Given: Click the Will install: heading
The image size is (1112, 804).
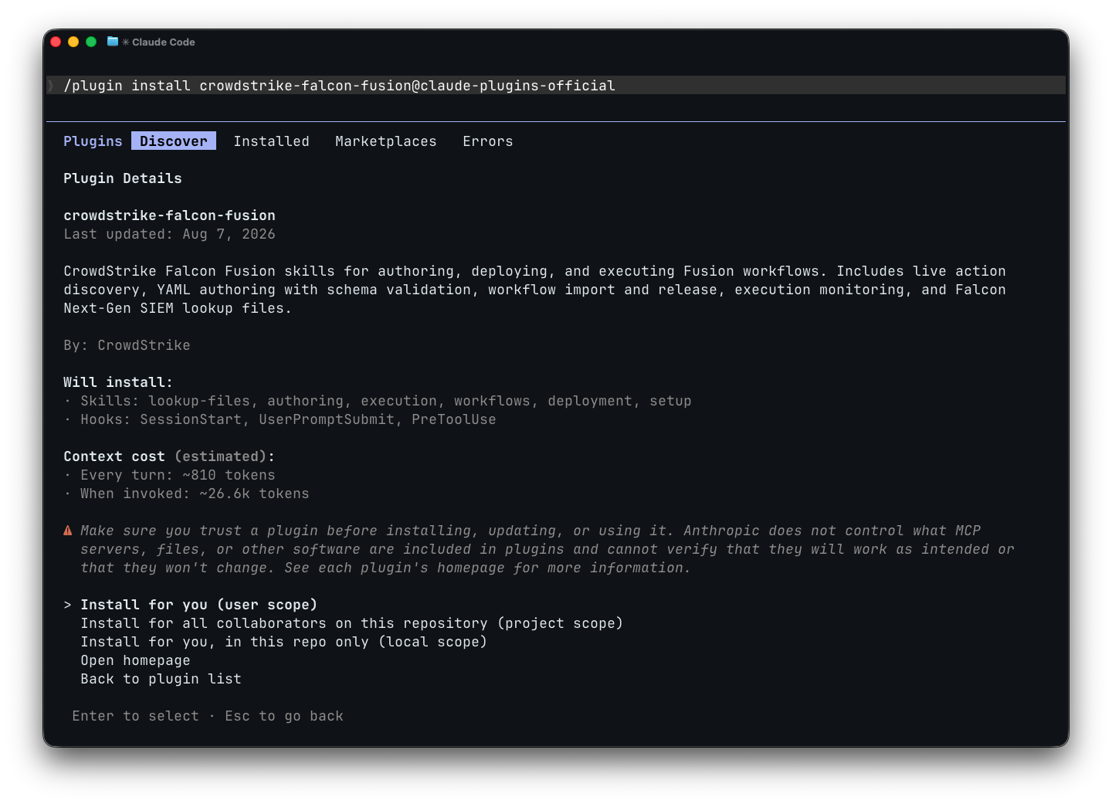Looking at the screenshot, I should click(x=118, y=382).
